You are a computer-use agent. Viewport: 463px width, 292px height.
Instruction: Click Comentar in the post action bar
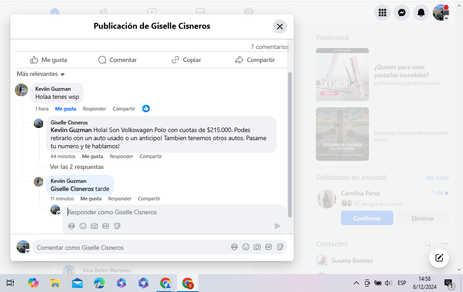117,60
